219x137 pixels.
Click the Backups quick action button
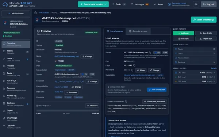tap(183, 39)
